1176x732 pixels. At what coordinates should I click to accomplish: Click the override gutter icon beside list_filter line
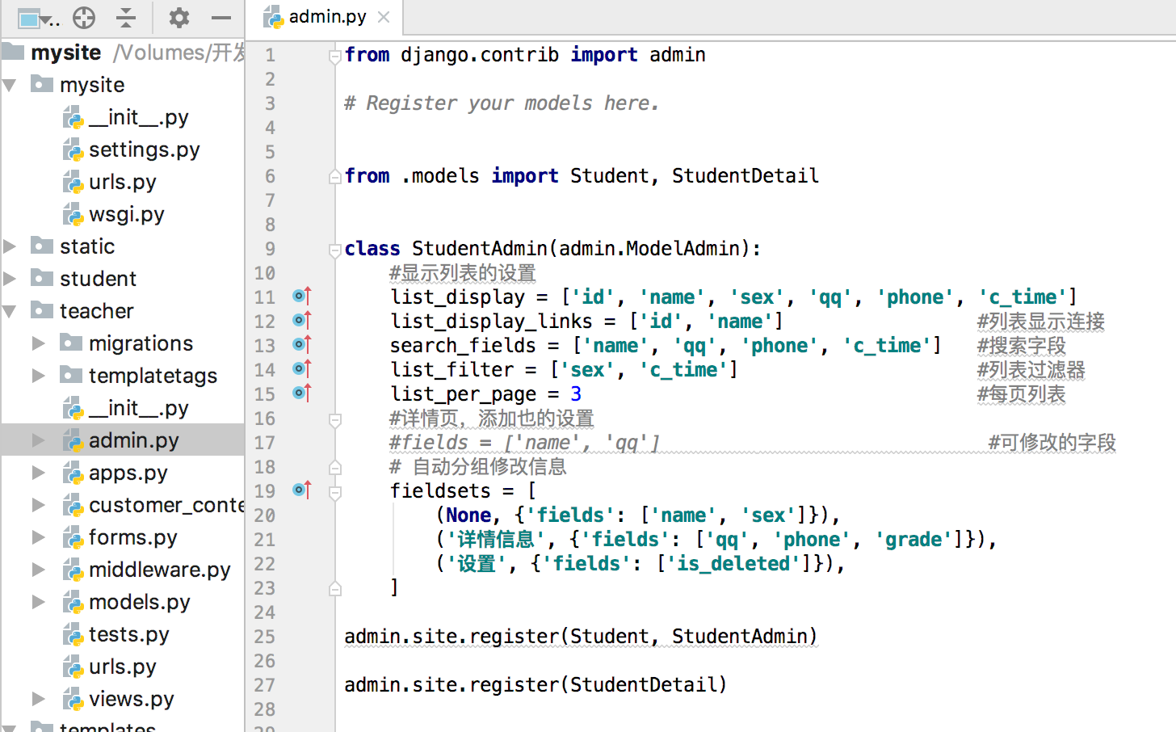pos(302,369)
